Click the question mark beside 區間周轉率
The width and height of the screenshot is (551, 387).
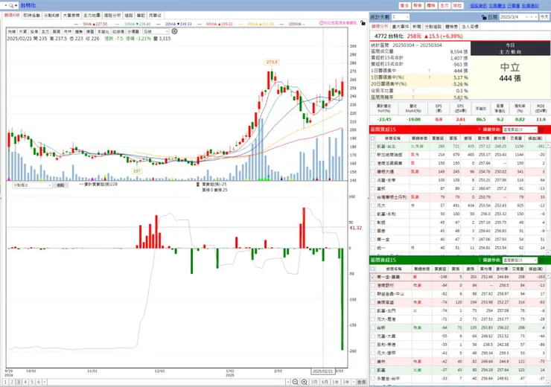pos(413,97)
